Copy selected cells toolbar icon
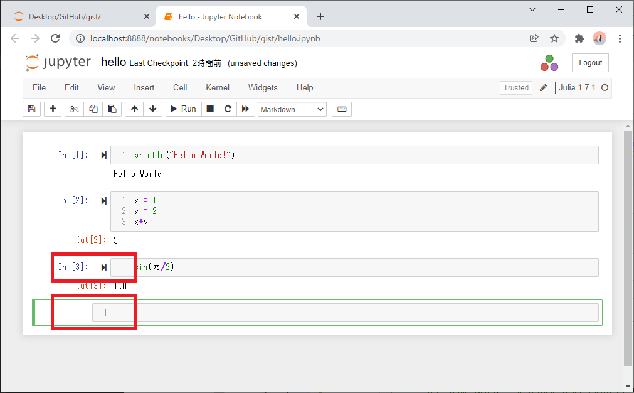The width and height of the screenshot is (634, 393). (93, 109)
